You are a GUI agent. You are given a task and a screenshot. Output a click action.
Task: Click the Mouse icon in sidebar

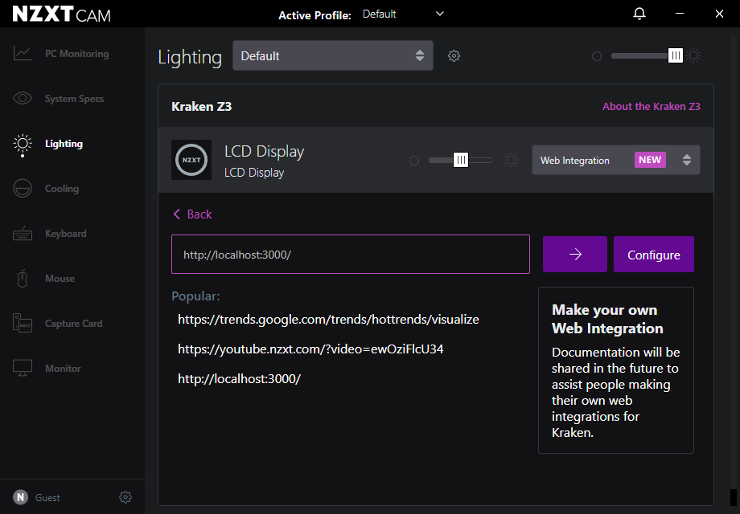coord(23,279)
